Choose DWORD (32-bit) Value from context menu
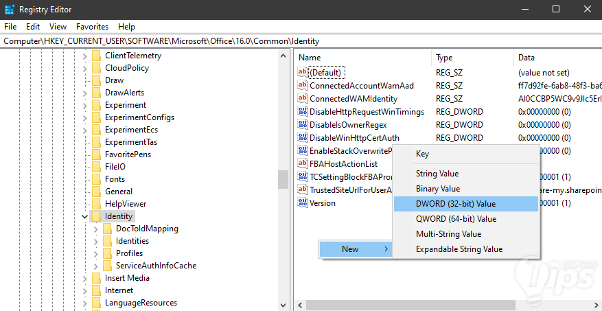Image resolution: width=602 pixels, height=311 pixels. [x=455, y=204]
